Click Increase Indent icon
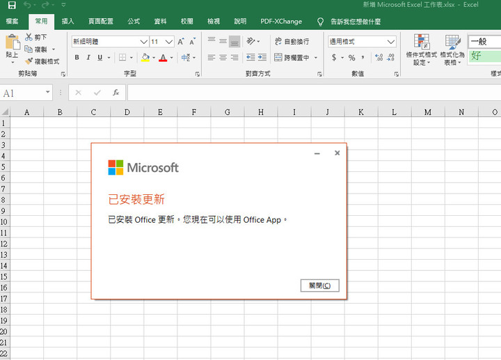 262,58
